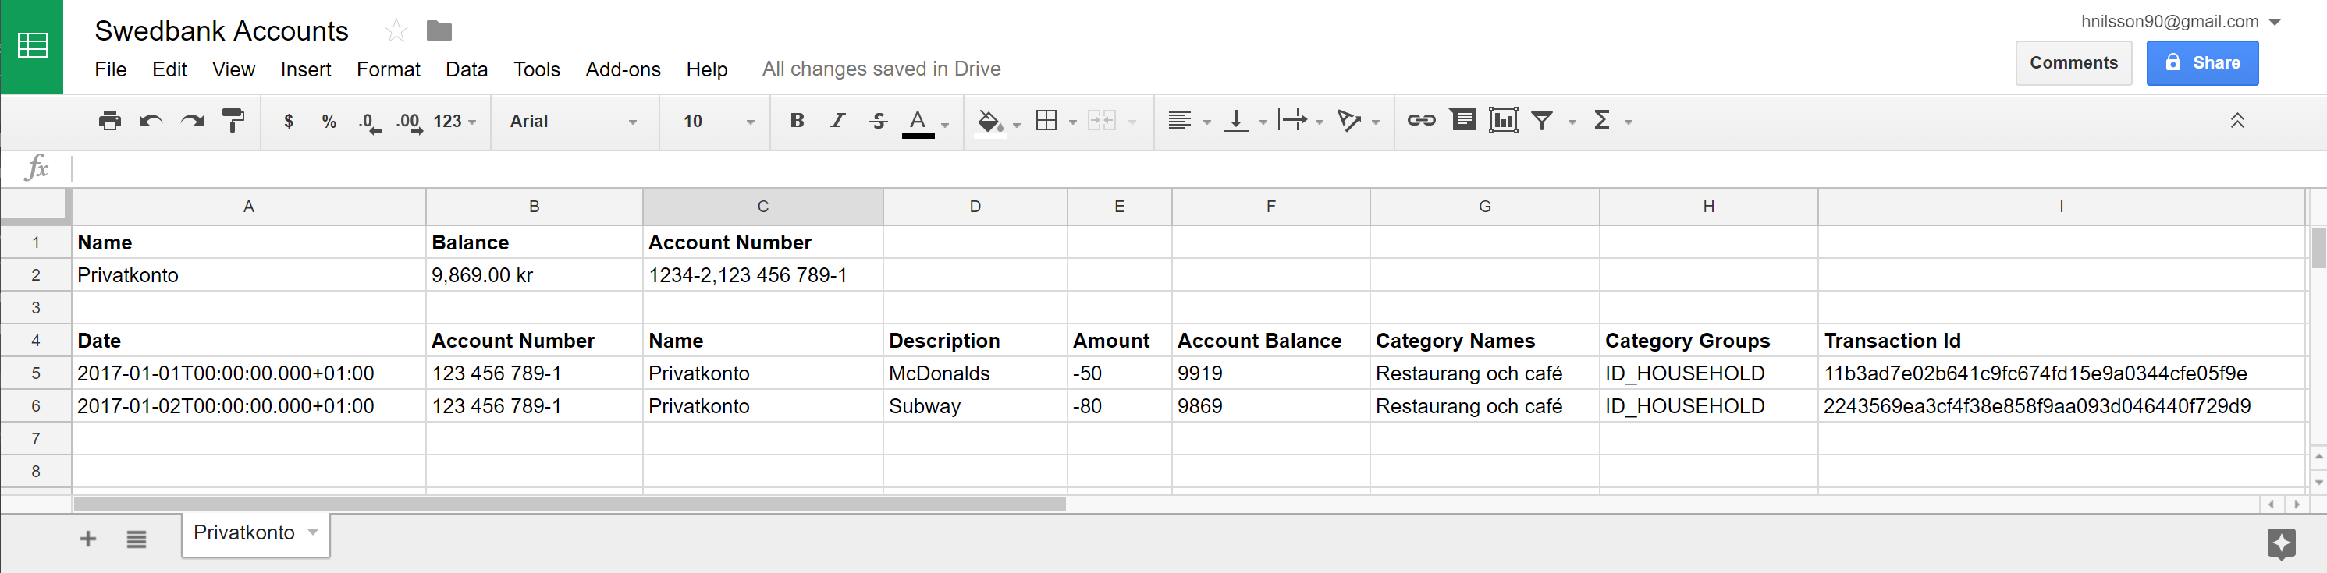
Task: Expand filter views dropdown arrow
Action: pyautogui.click(x=1572, y=122)
